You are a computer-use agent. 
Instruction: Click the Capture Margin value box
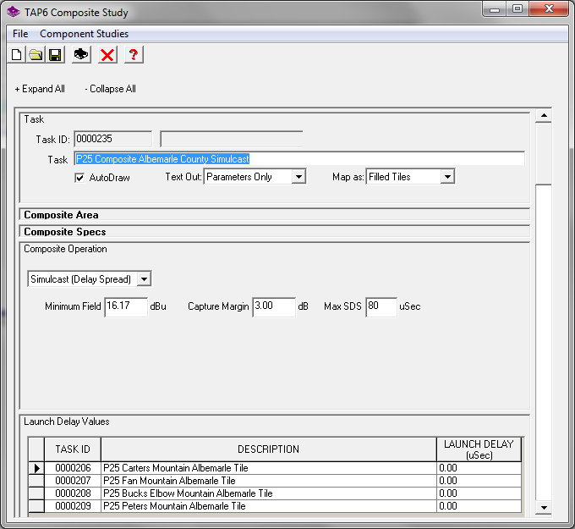pyautogui.click(x=274, y=307)
